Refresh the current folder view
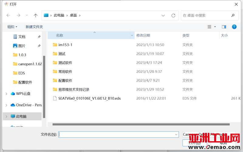This screenshot has height=152, width=243. pos(173,16)
